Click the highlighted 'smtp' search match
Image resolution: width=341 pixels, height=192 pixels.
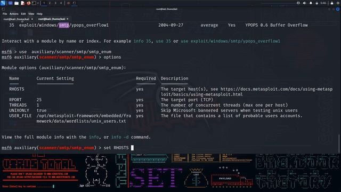64,25
